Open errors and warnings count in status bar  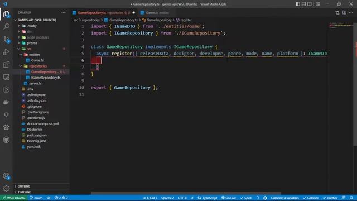(x=61, y=198)
